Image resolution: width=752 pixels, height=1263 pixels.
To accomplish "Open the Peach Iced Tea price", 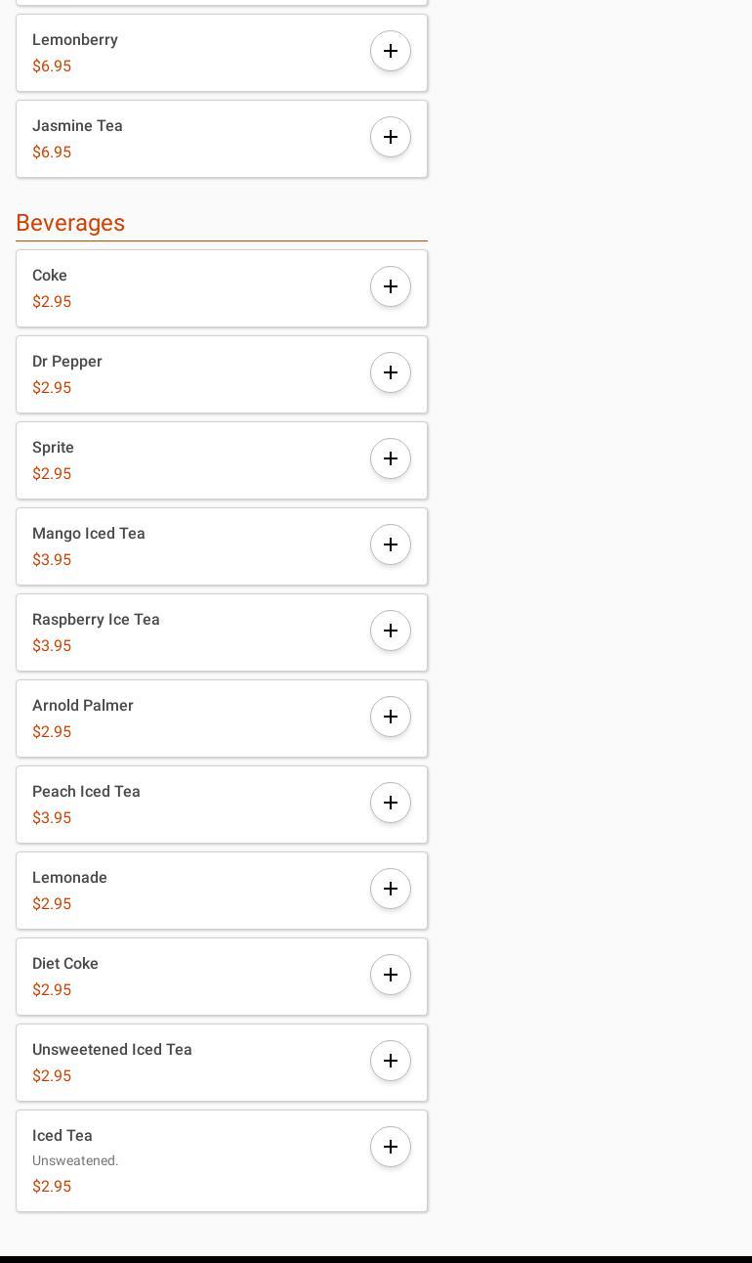I will point(52,818).
